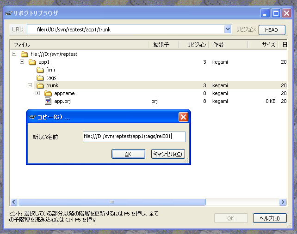Click the horizontal scrollbar right arrow
This screenshot has height=234, width=297.
(x=283, y=202)
